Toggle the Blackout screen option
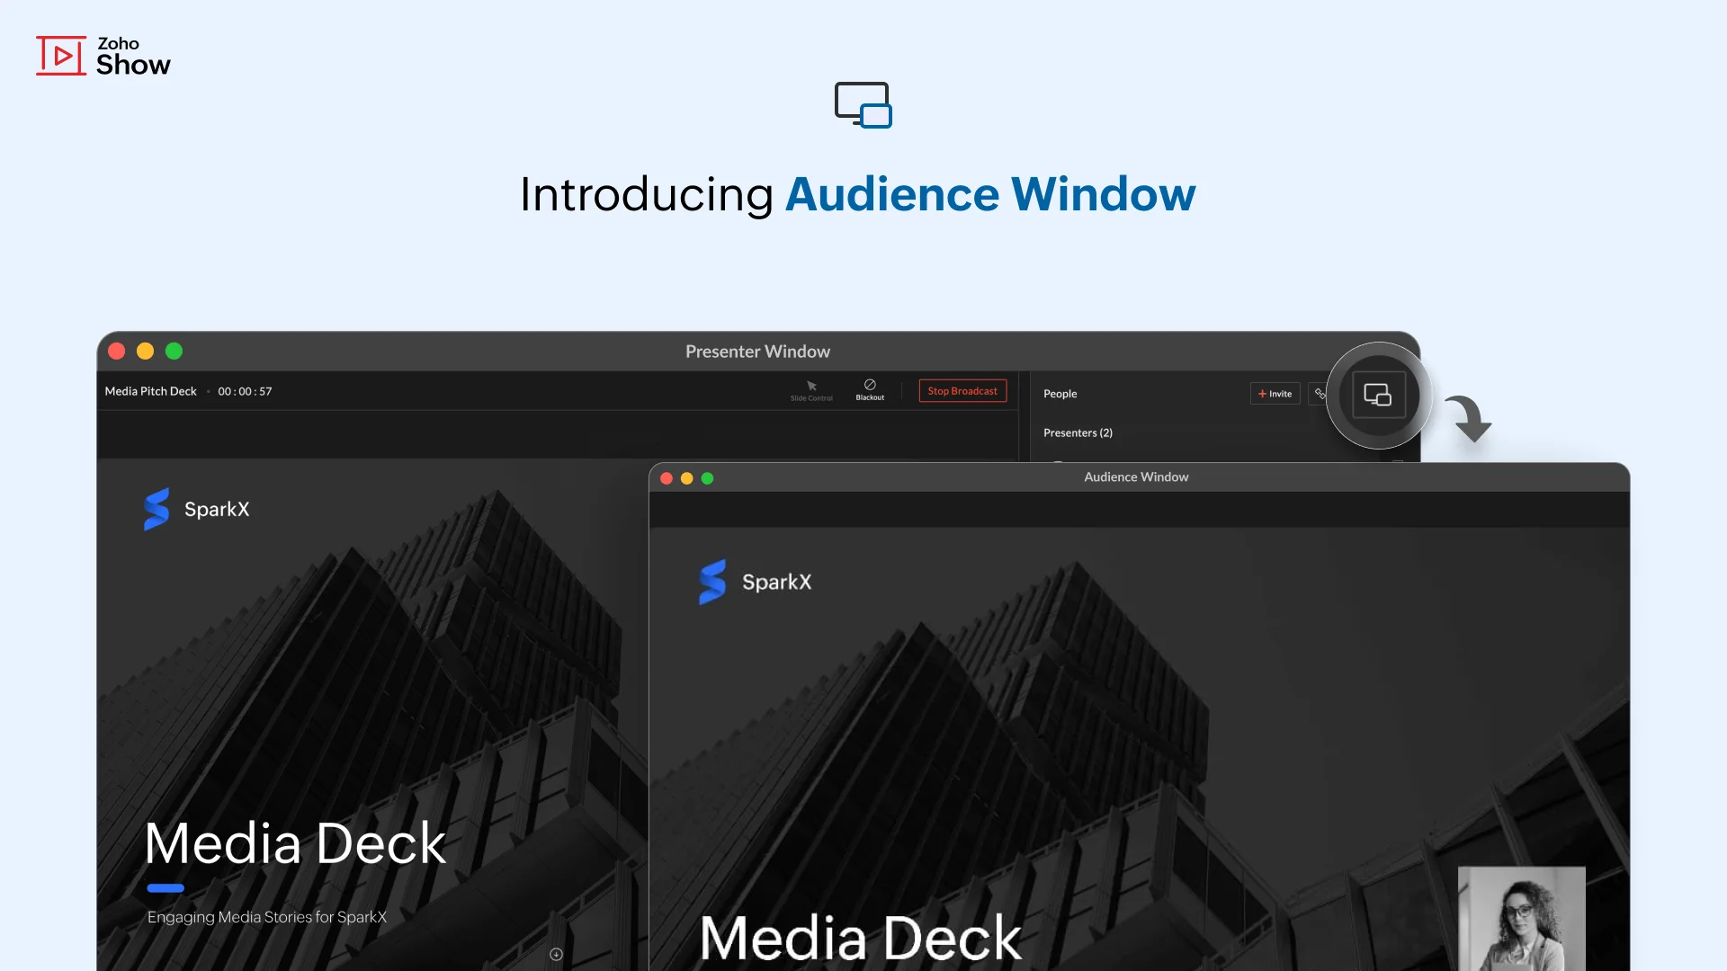 [x=870, y=390]
